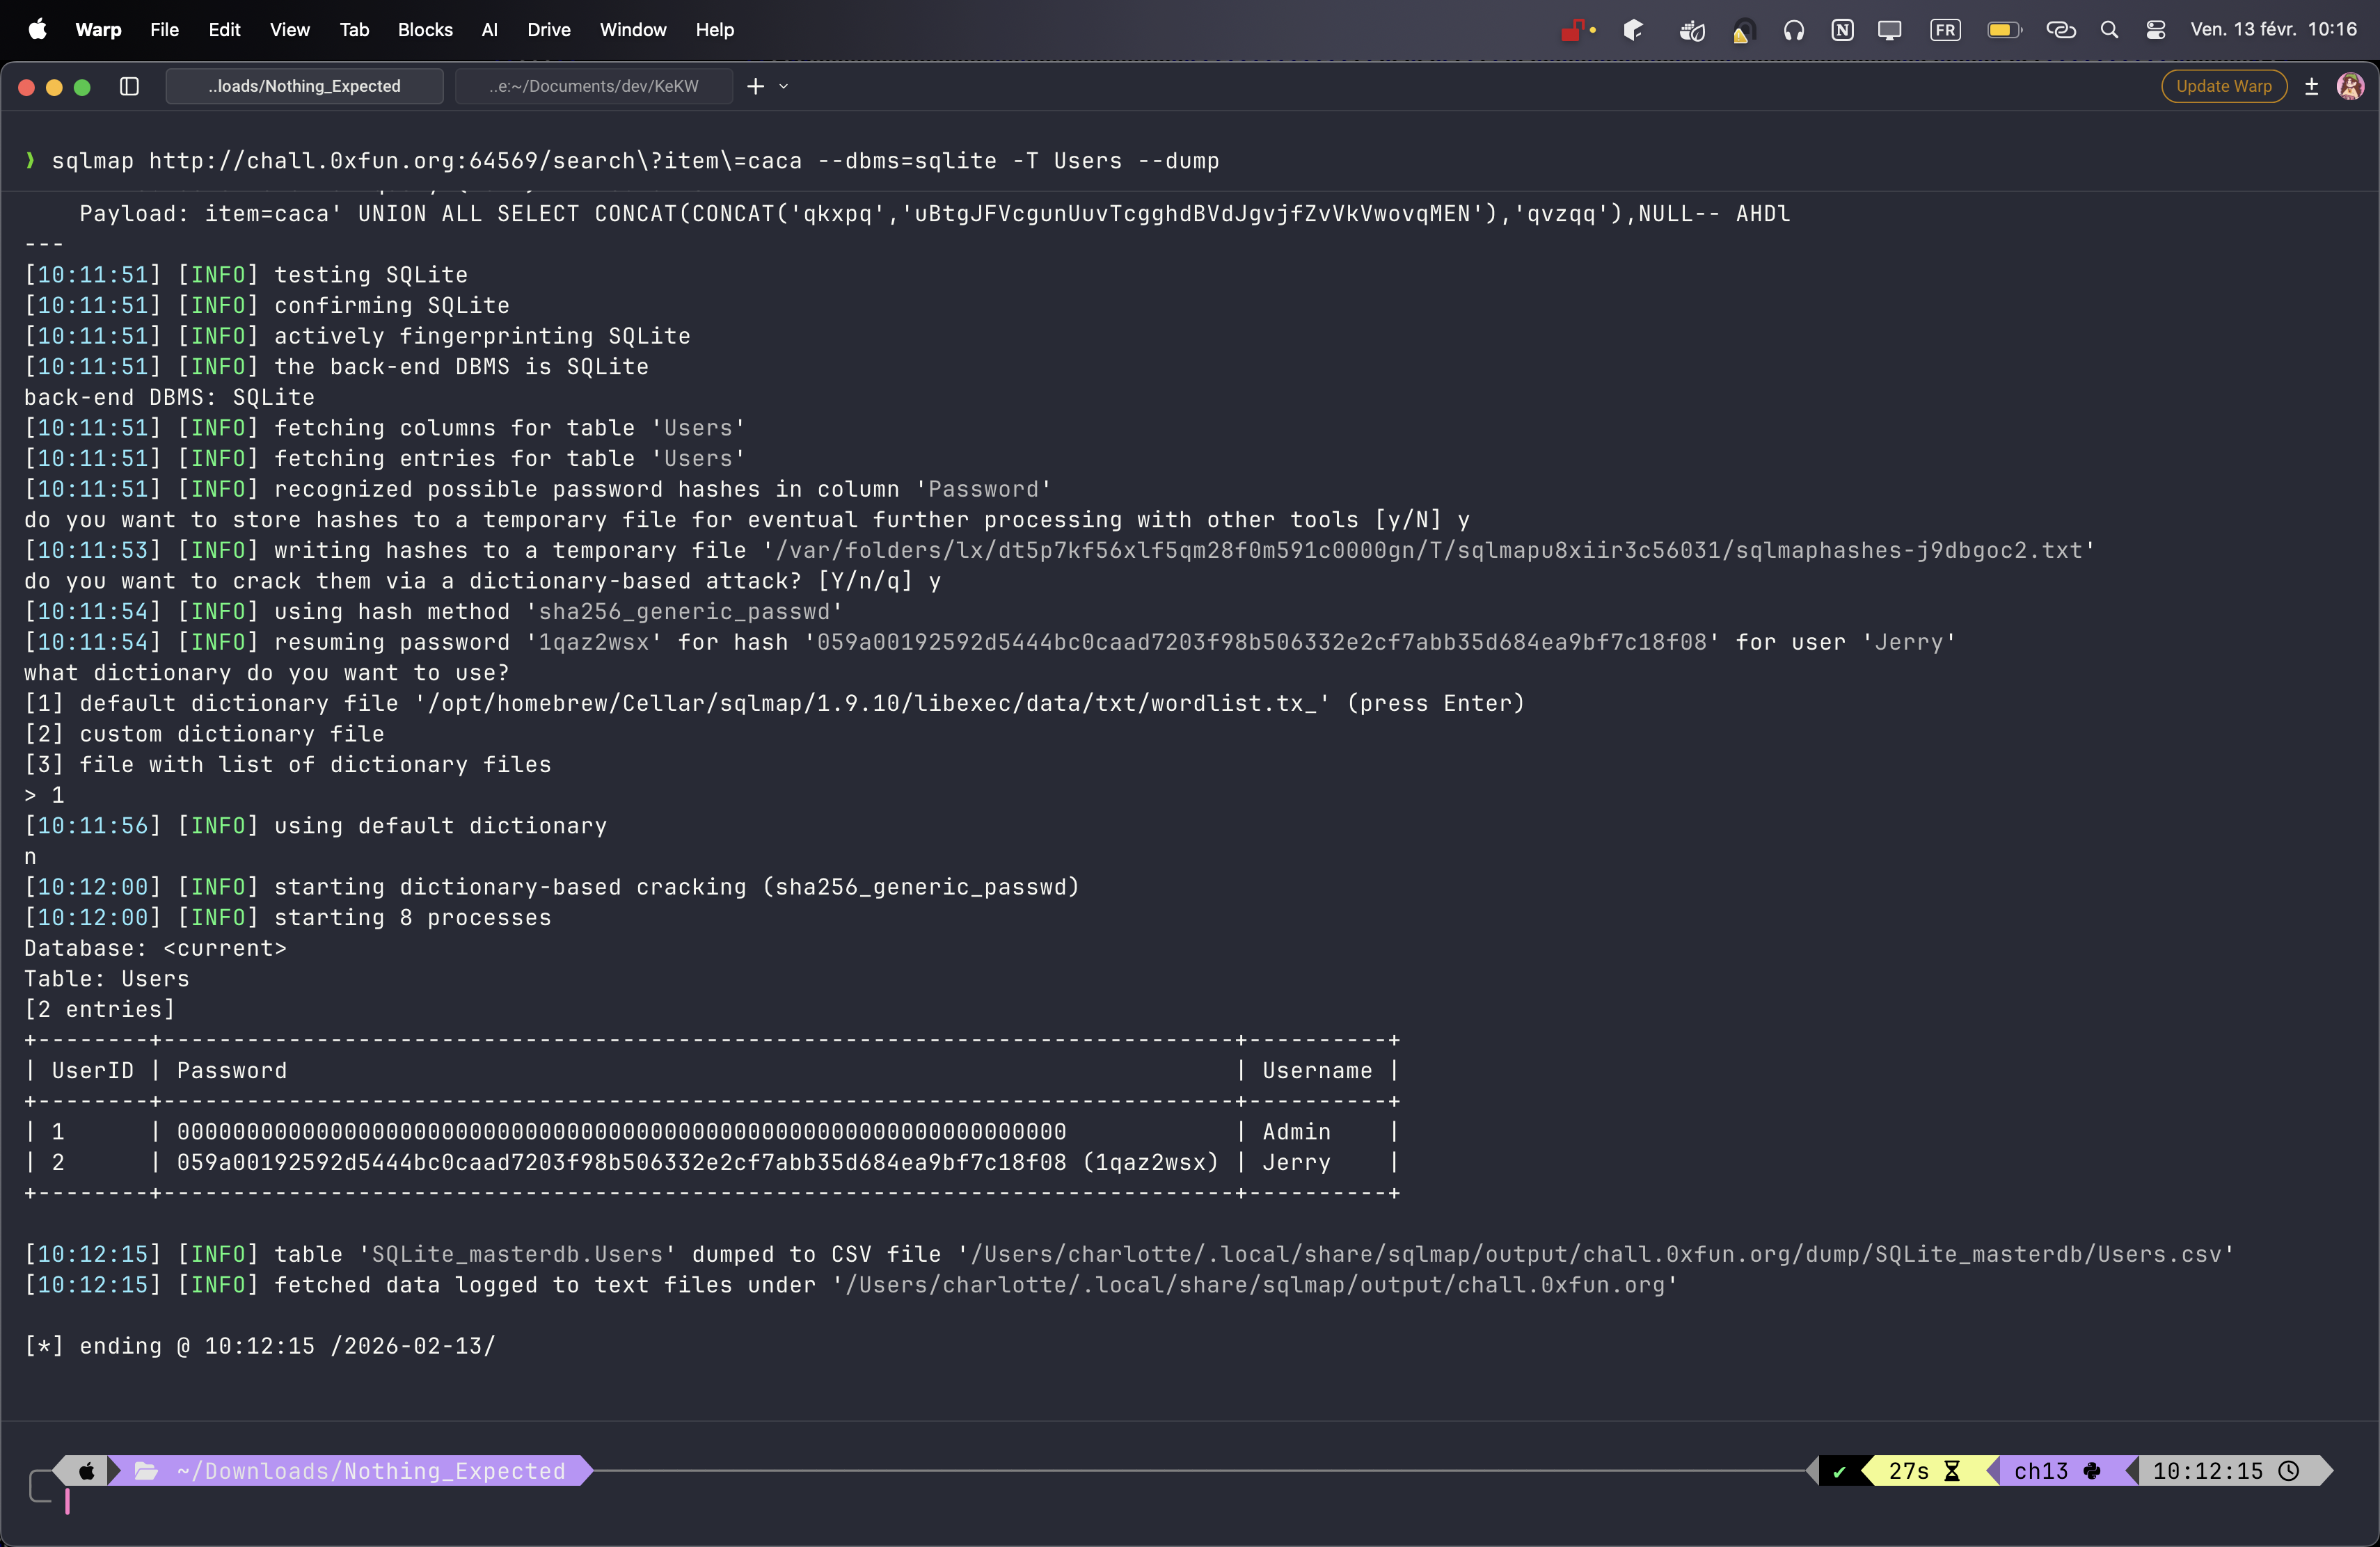Screen dimensions: 2380x1547
Task: Open macOS Control Center toggles icon
Action: tap(2155, 30)
